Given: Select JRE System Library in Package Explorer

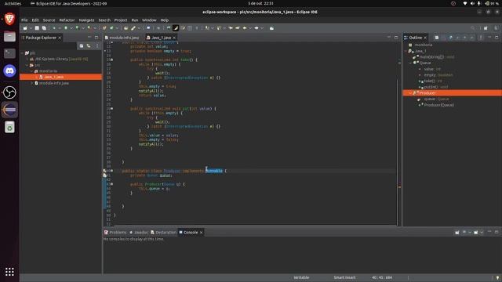Looking at the screenshot, I should [58, 60].
